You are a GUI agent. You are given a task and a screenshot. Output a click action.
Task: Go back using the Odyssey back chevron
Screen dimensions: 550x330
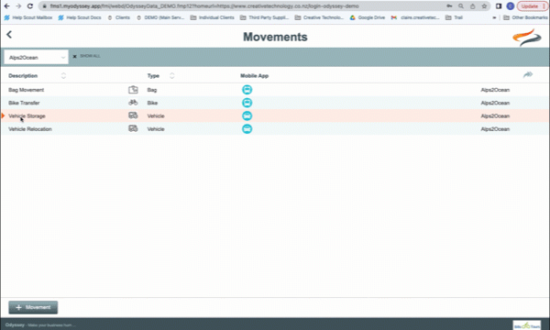point(9,34)
